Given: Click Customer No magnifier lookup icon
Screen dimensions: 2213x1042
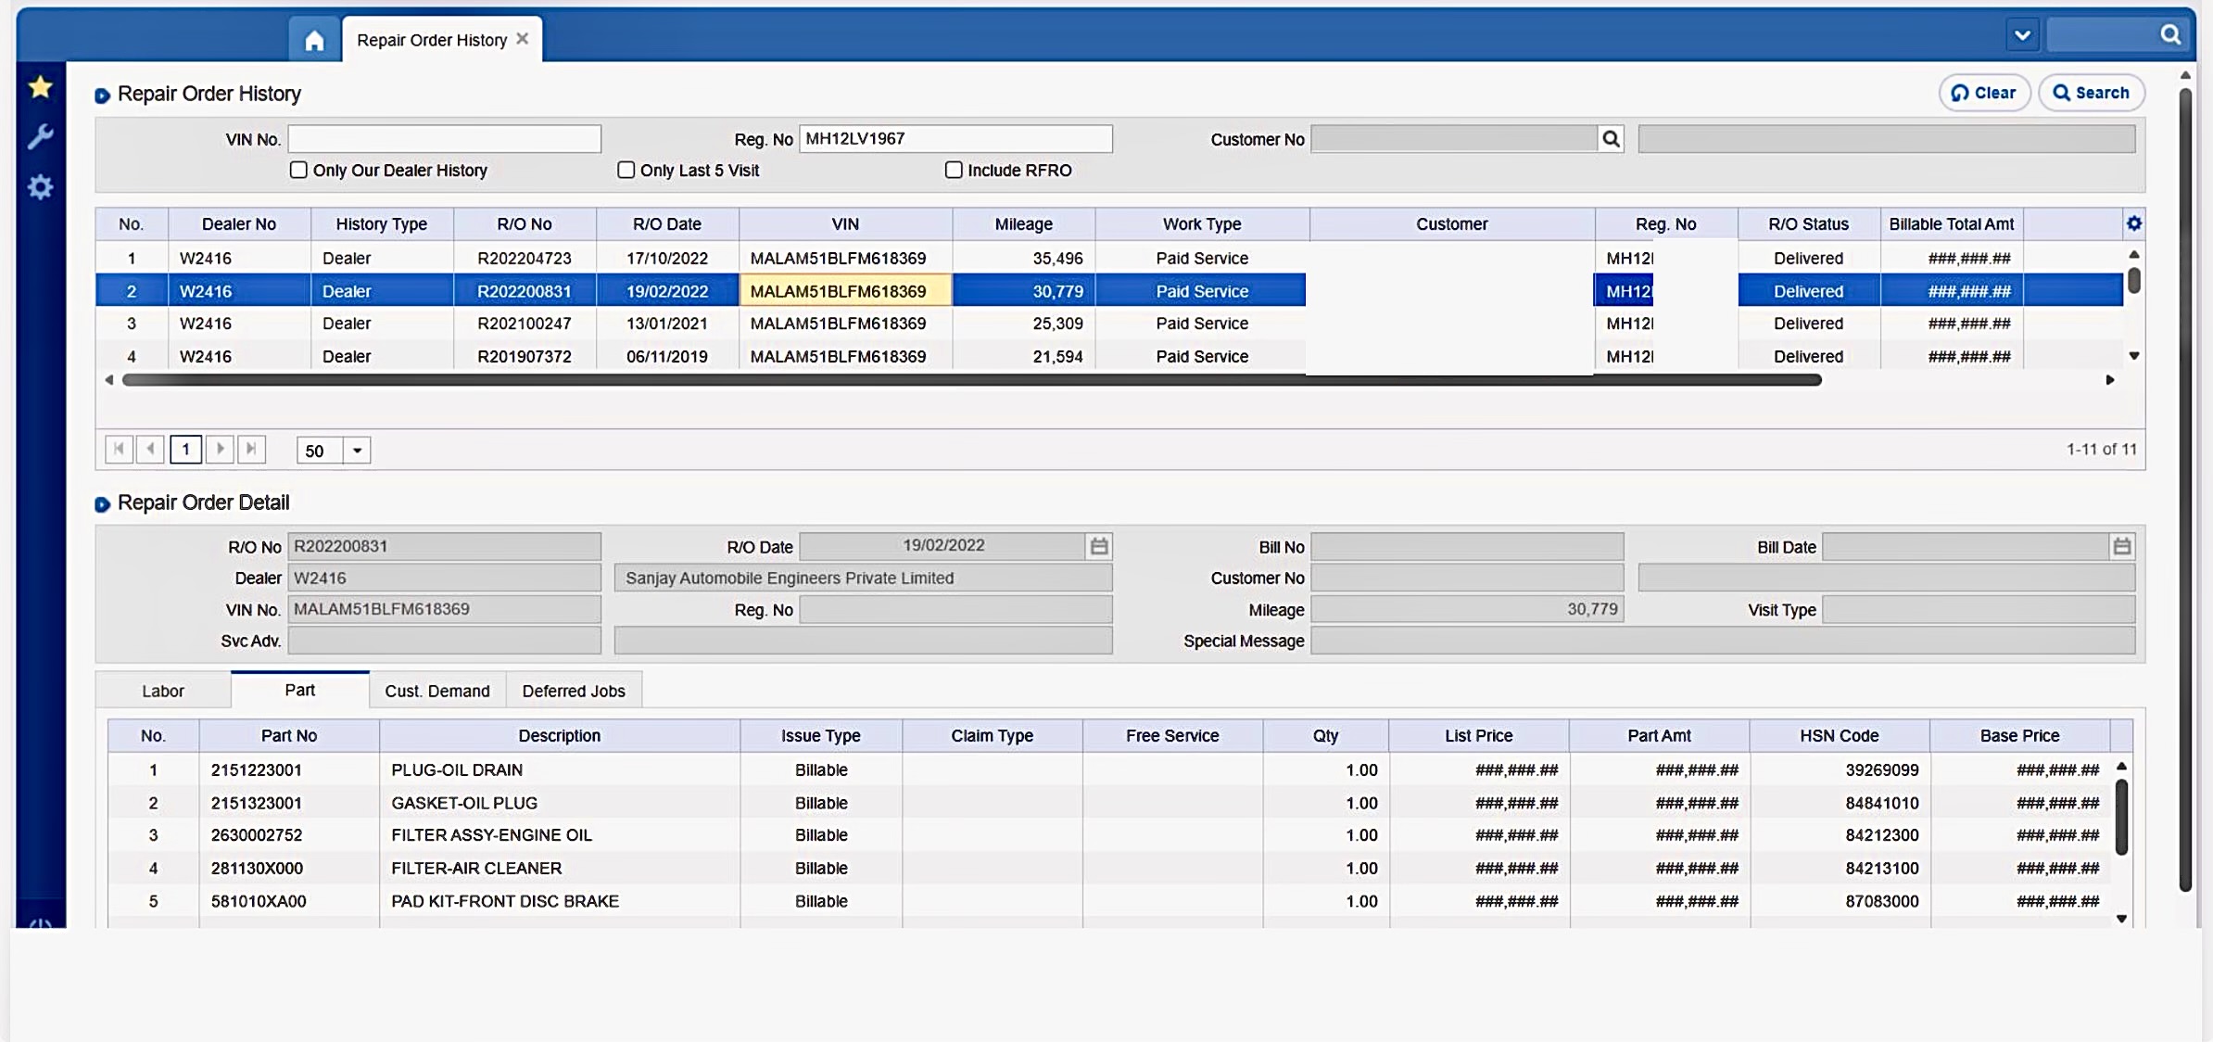Looking at the screenshot, I should coord(1611,139).
